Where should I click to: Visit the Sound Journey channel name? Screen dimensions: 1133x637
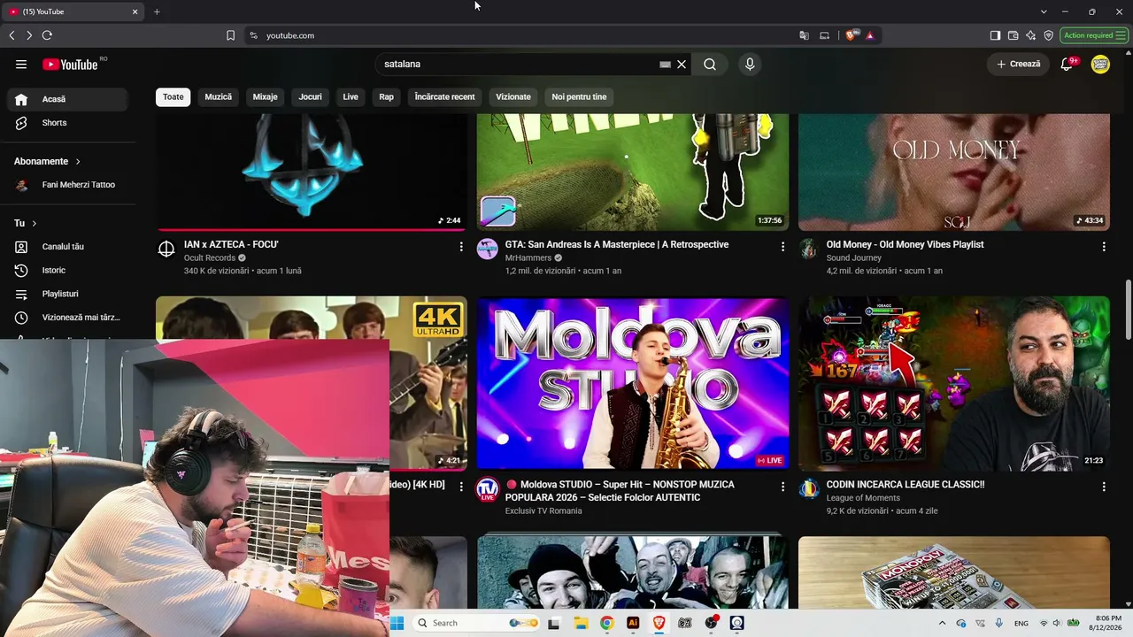[x=855, y=258]
